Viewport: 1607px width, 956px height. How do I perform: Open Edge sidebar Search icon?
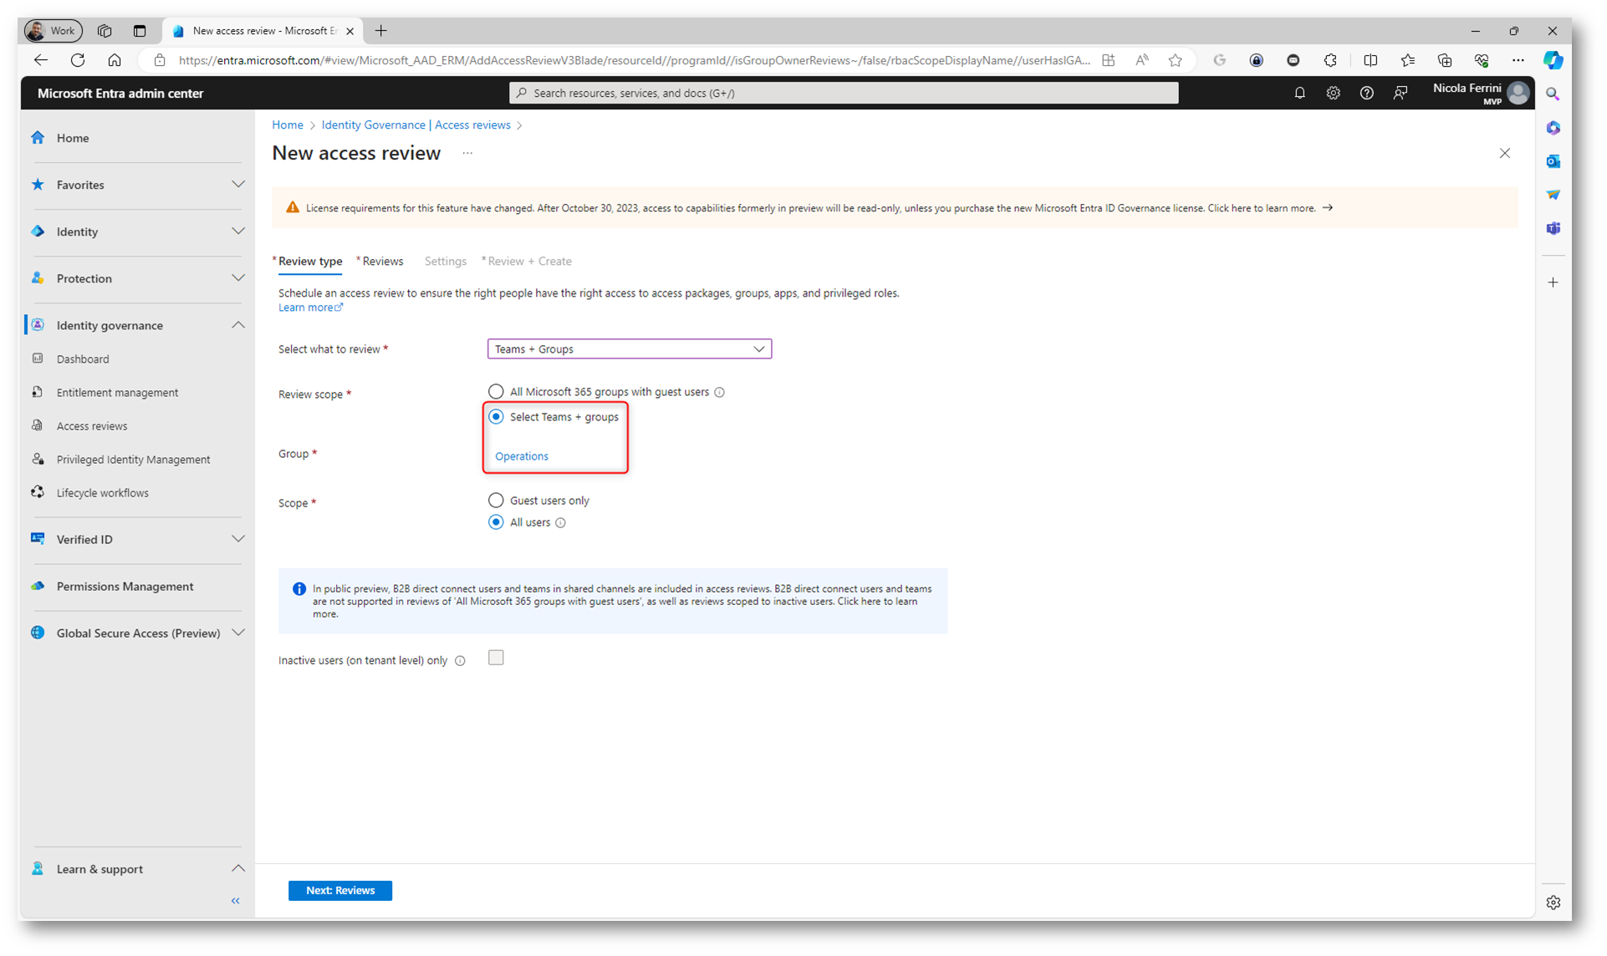click(x=1553, y=94)
